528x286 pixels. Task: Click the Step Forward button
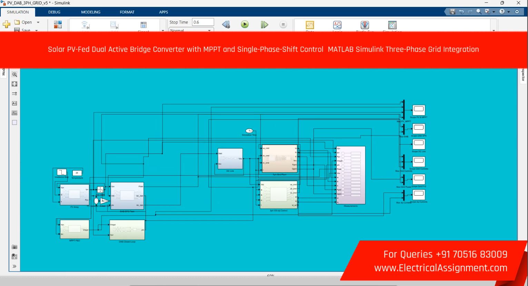(264, 24)
